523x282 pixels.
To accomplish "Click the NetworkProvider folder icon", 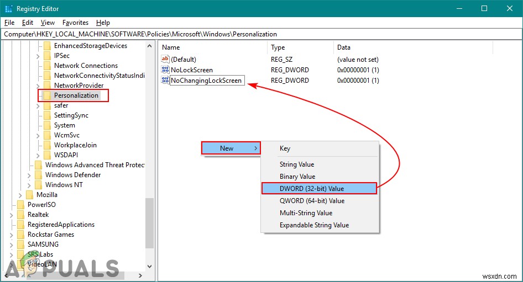I will point(48,86).
